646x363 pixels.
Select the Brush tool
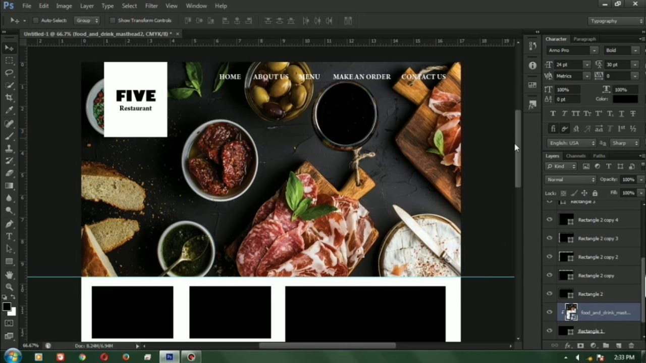9,136
